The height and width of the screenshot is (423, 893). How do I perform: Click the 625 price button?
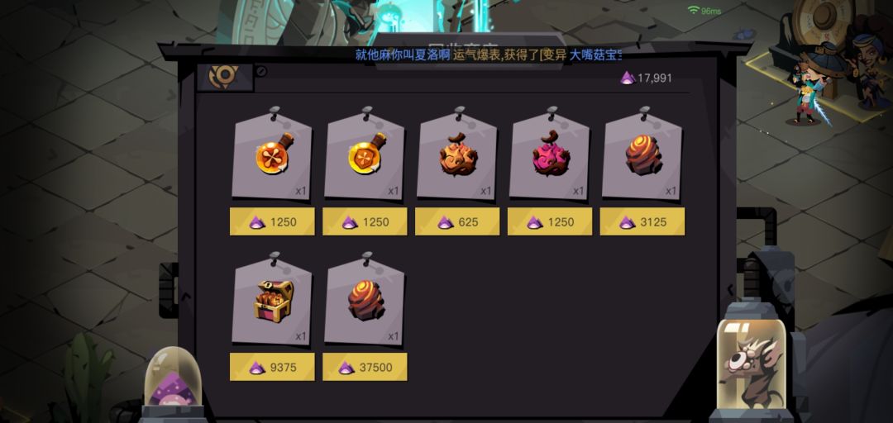pos(457,221)
